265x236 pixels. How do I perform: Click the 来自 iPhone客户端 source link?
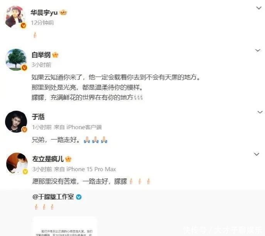78,127
